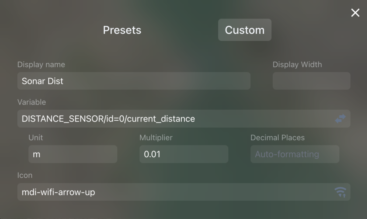Select the Display name text field
Image resolution: width=367 pixels, height=219 pixels.
134,81
